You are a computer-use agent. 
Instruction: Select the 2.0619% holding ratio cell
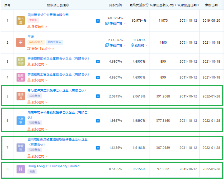point(116,96)
